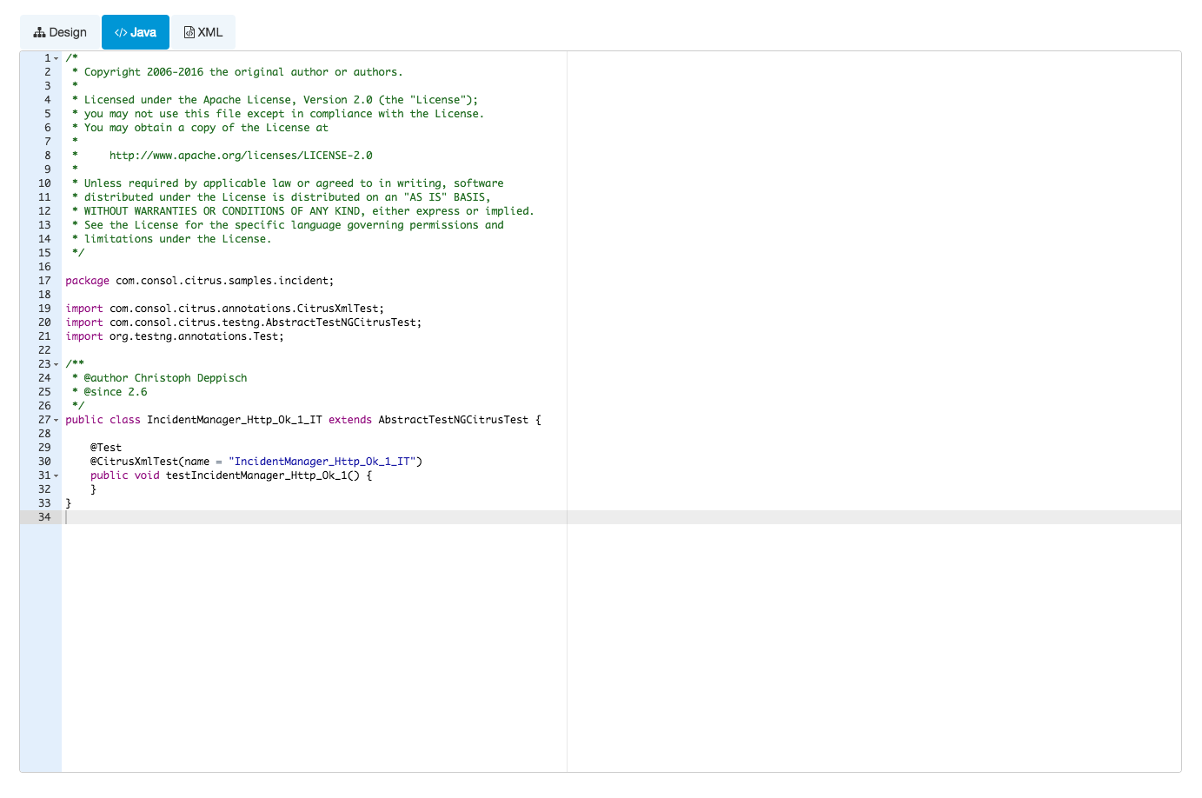This screenshot has width=1202, height=798.
Task: Click the Apache license URL in the comment
Action: (241, 156)
